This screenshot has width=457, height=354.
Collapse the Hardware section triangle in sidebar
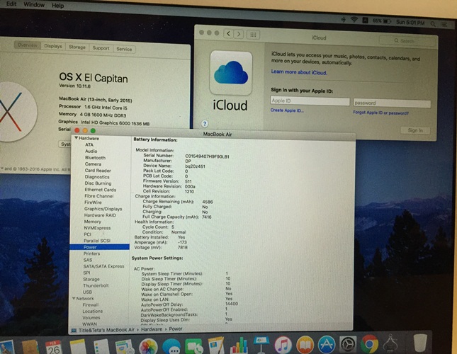77,138
